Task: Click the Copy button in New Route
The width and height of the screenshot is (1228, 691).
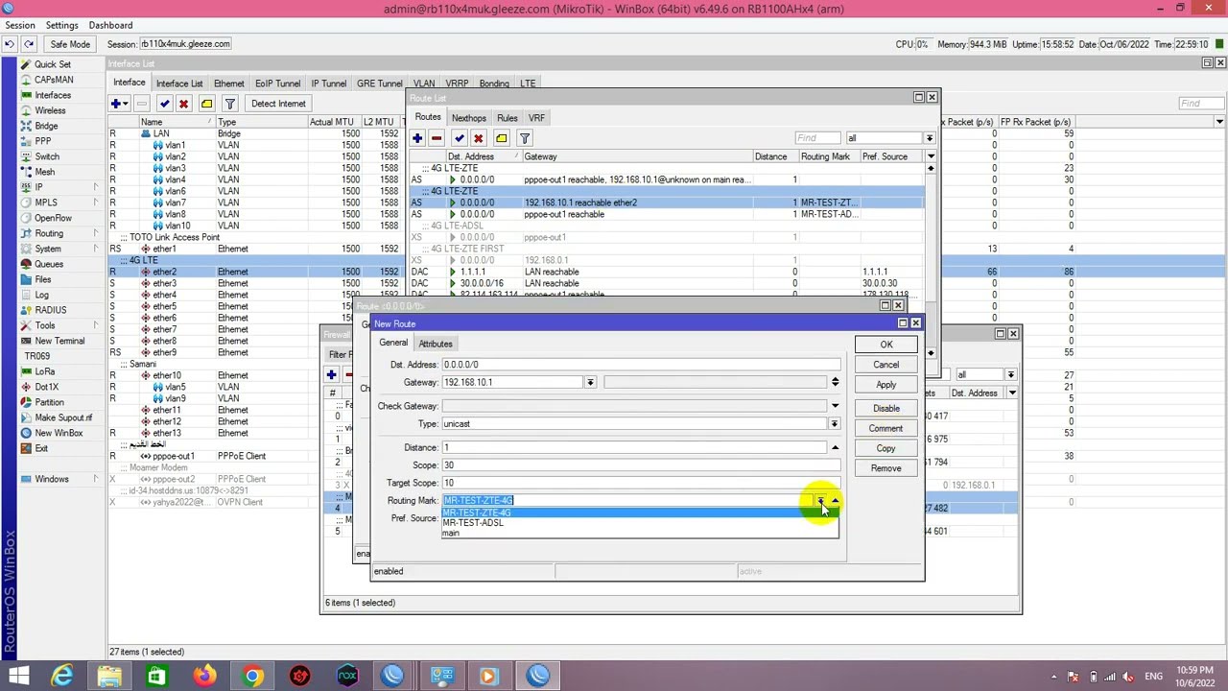Action: [x=886, y=448]
